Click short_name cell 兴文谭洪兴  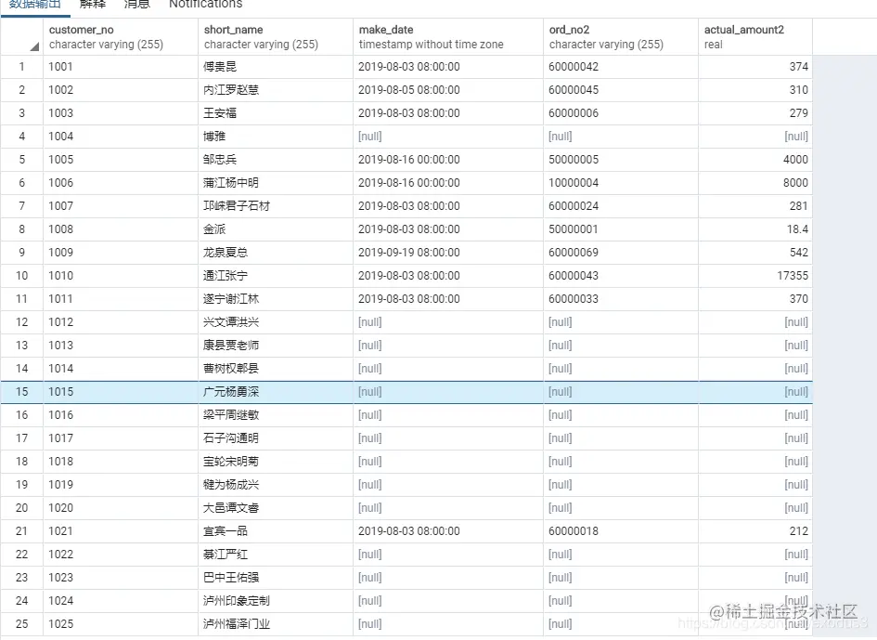coord(276,322)
